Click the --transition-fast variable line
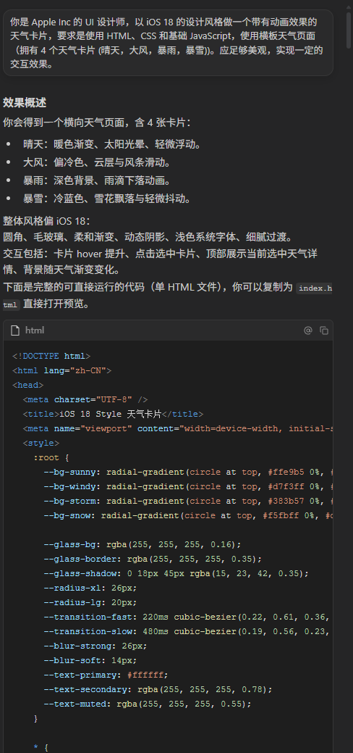353x753 pixels. click(x=188, y=617)
